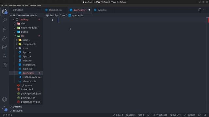Open the Go menu
The image size is (209, 117).
pyautogui.click(x=23, y=6)
